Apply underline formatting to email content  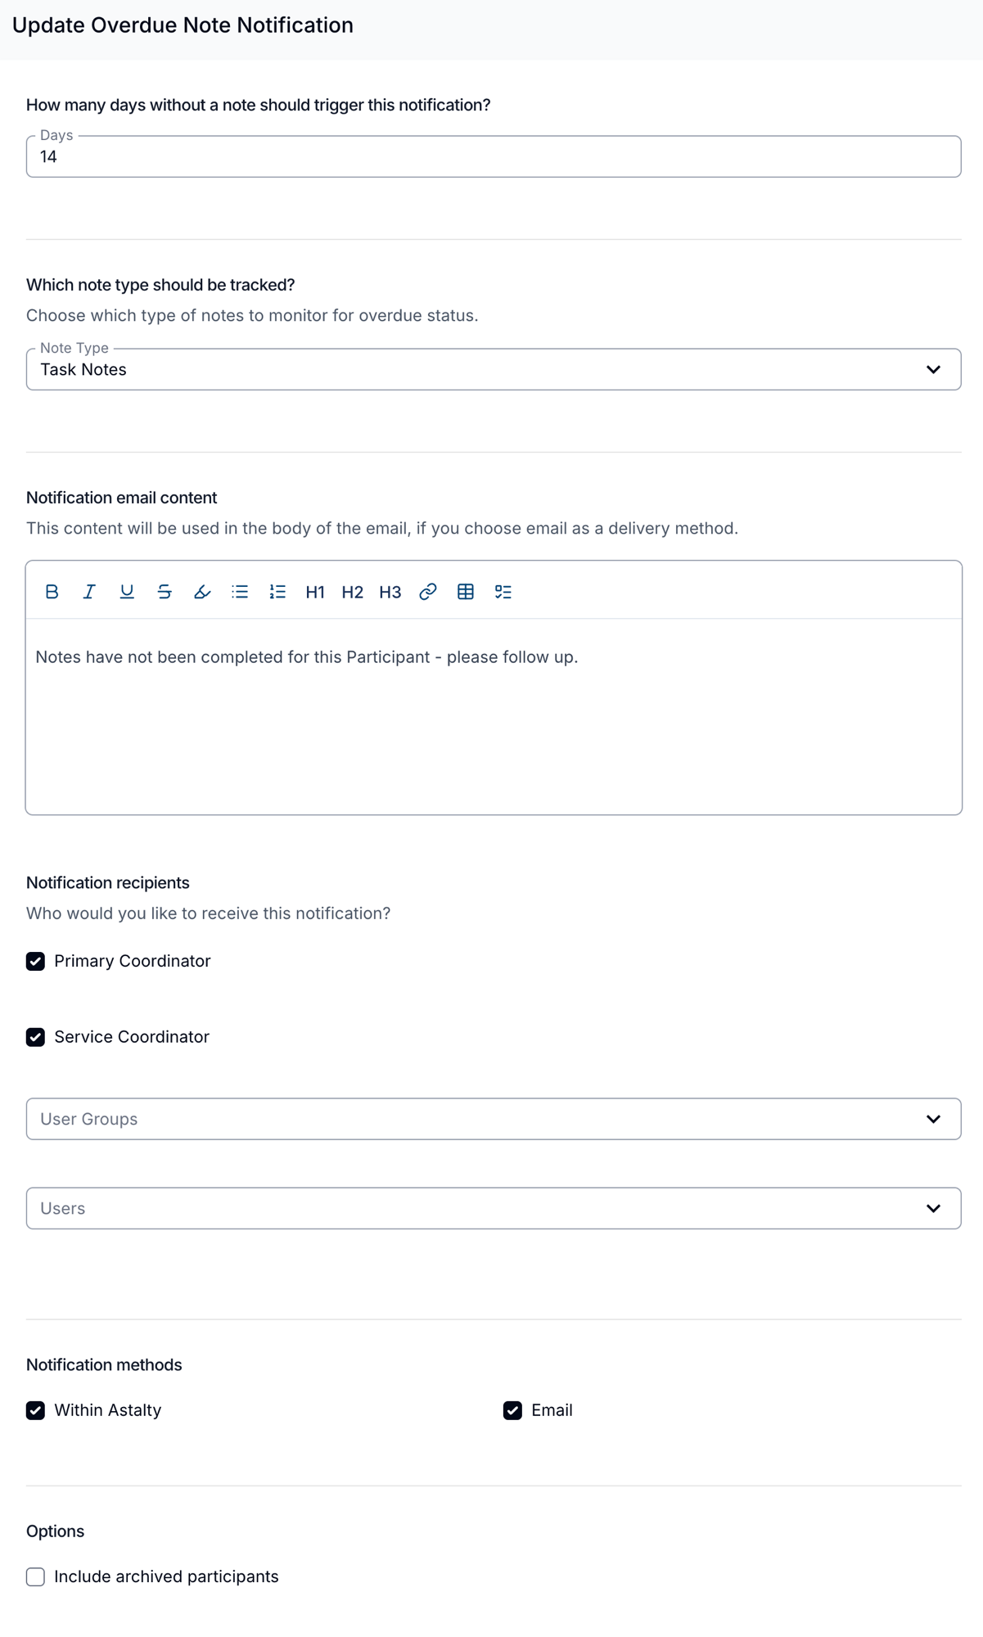(x=127, y=592)
